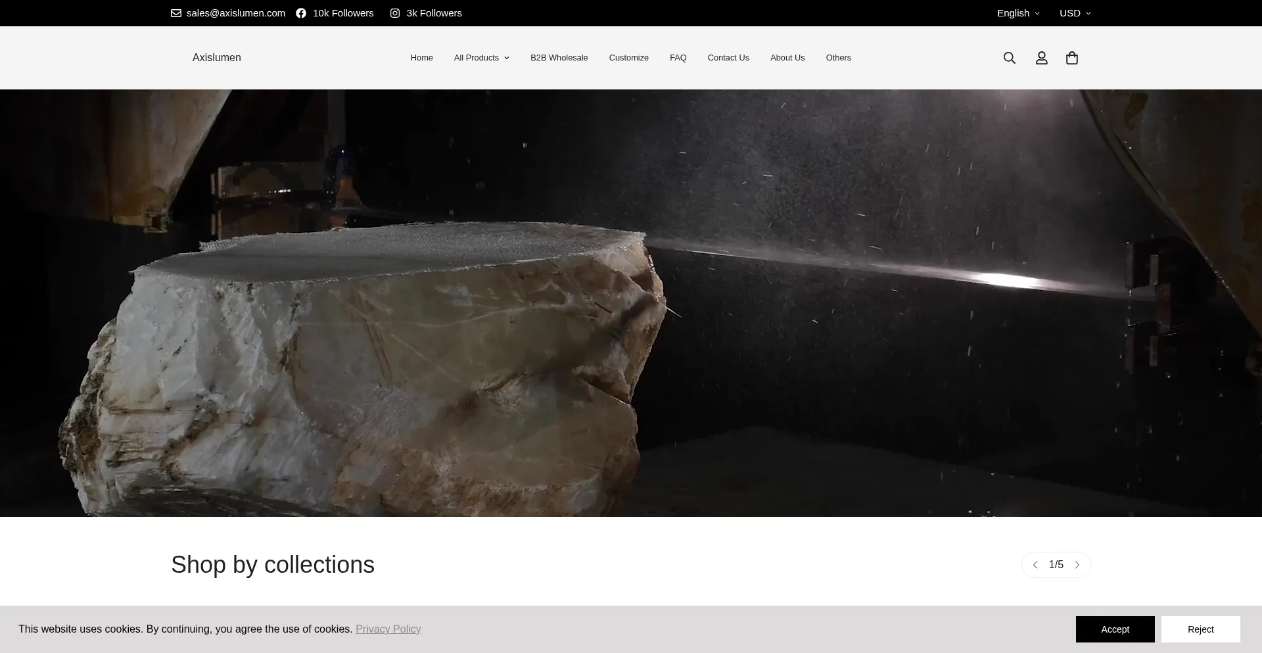Image resolution: width=1262 pixels, height=653 pixels.
Task: Open the search magnifier icon
Action: pos(1010,58)
